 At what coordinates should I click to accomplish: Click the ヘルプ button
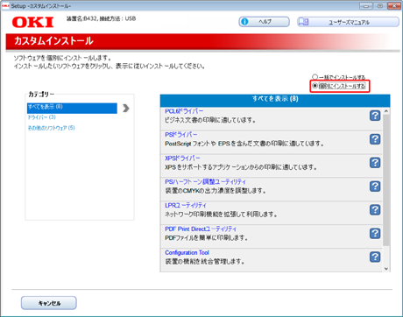(x=265, y=22)
